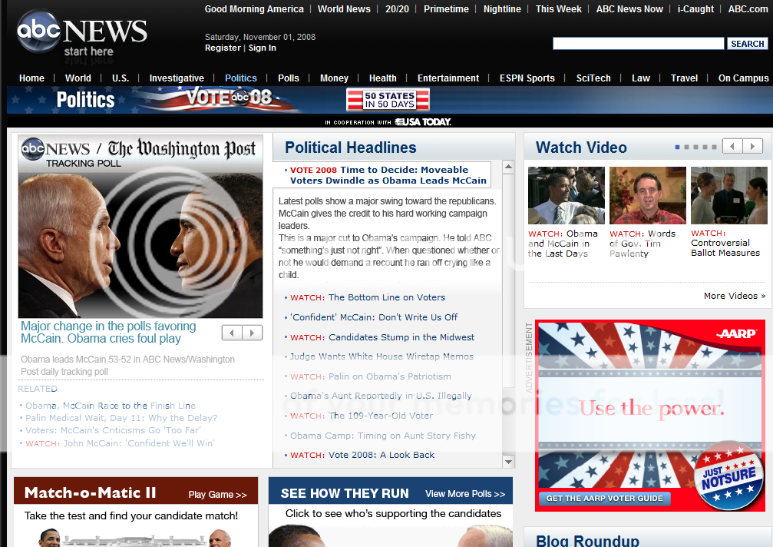
Task: Click Play Game in Match-o-Matic II
Action: point(217,495)
